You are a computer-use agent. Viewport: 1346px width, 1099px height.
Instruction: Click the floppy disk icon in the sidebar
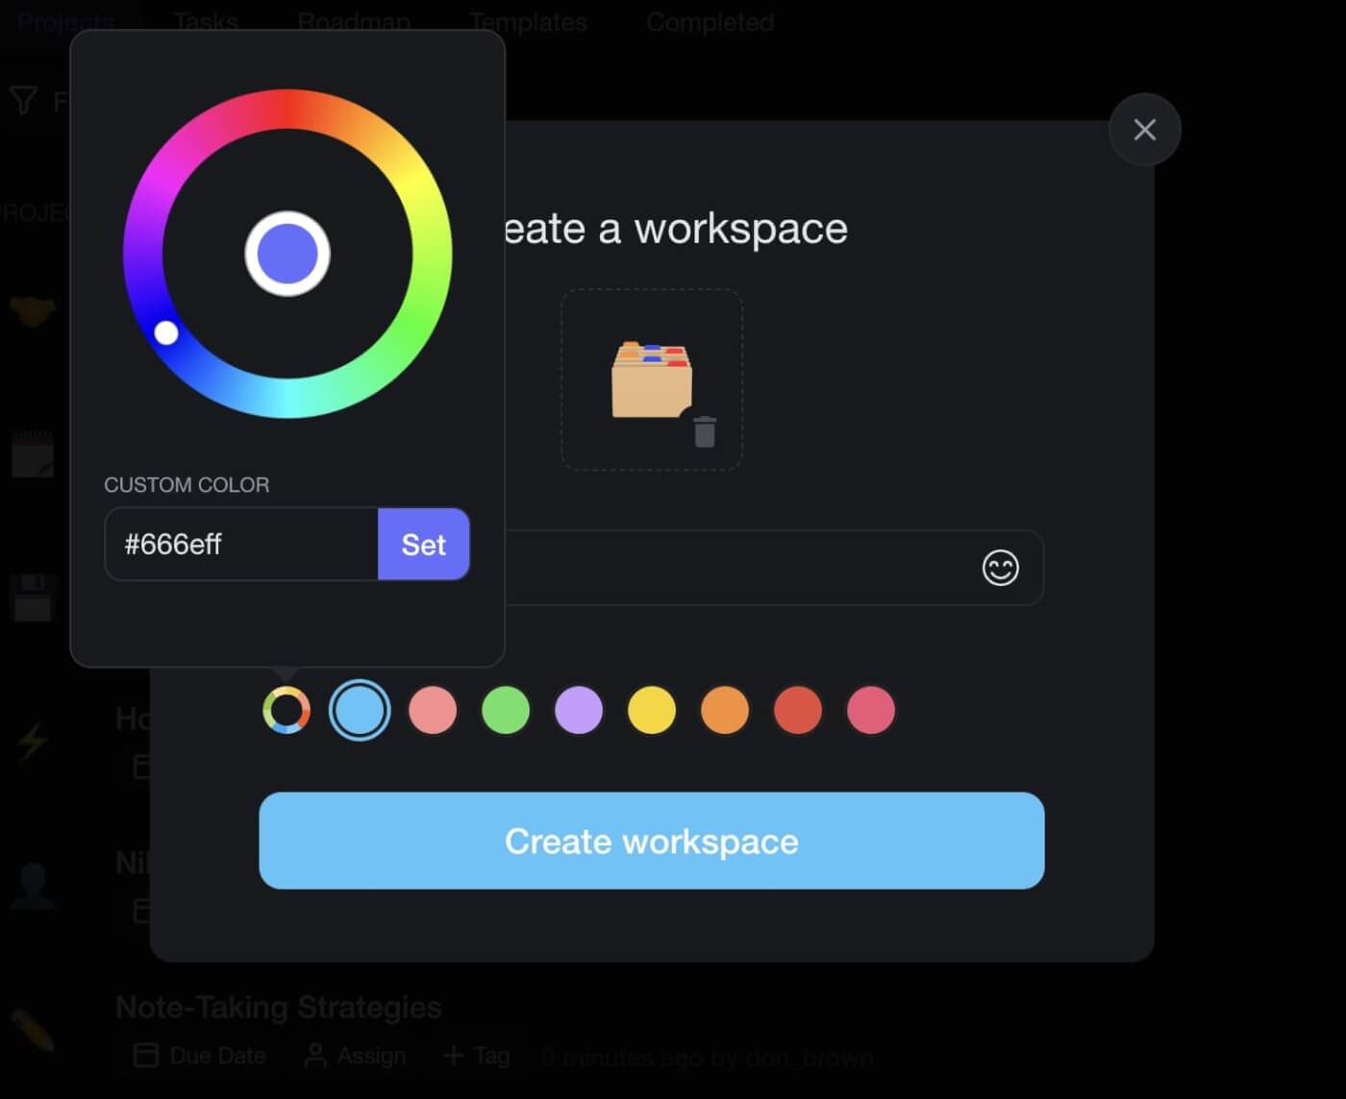point(32,598)
